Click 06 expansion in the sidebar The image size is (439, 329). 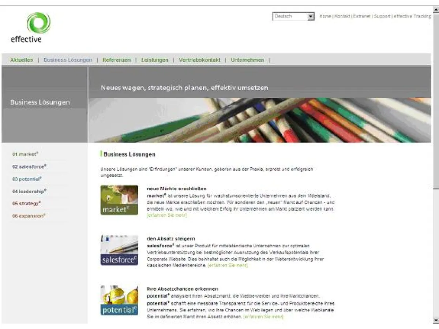[x=29, y=216]
